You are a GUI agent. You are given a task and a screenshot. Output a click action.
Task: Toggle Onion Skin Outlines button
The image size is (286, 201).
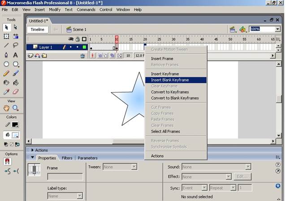point(106,56)
